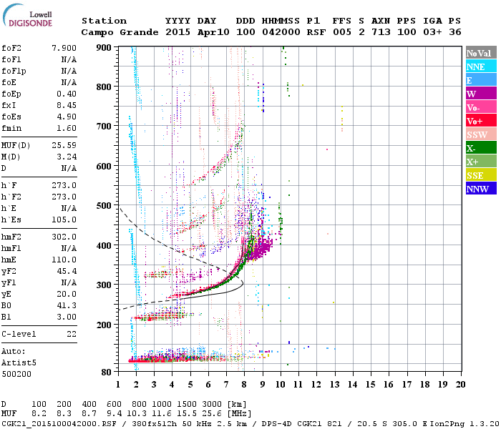Click the 500 km height axis label
Viewport: 501px width, 429px height.
tap(104, 206)
